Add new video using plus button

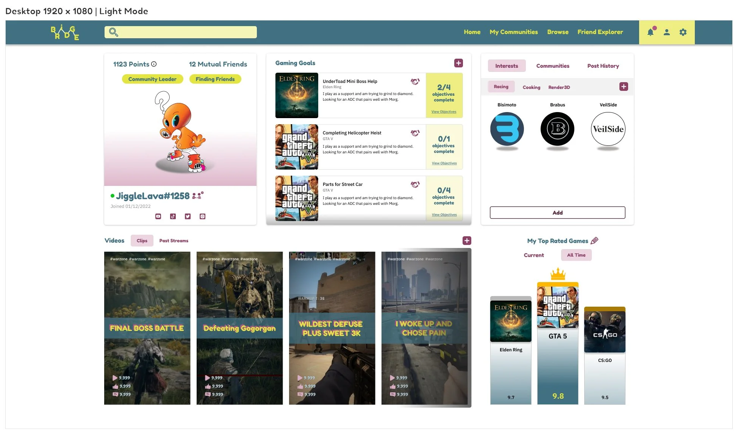point(467,240)
